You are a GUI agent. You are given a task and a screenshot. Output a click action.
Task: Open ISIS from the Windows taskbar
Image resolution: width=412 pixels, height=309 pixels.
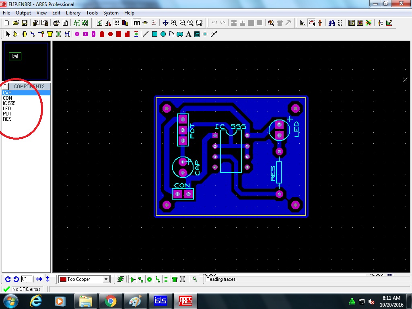pyautogui.click(x=161, y=300)
